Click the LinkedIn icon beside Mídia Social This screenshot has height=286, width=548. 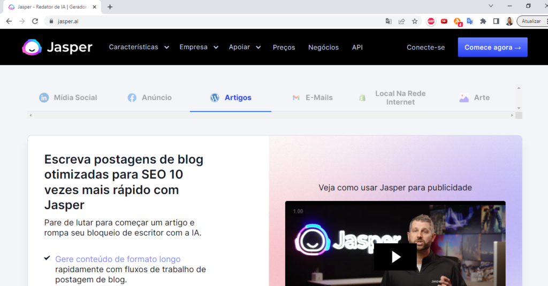click(x=44, y=97)
